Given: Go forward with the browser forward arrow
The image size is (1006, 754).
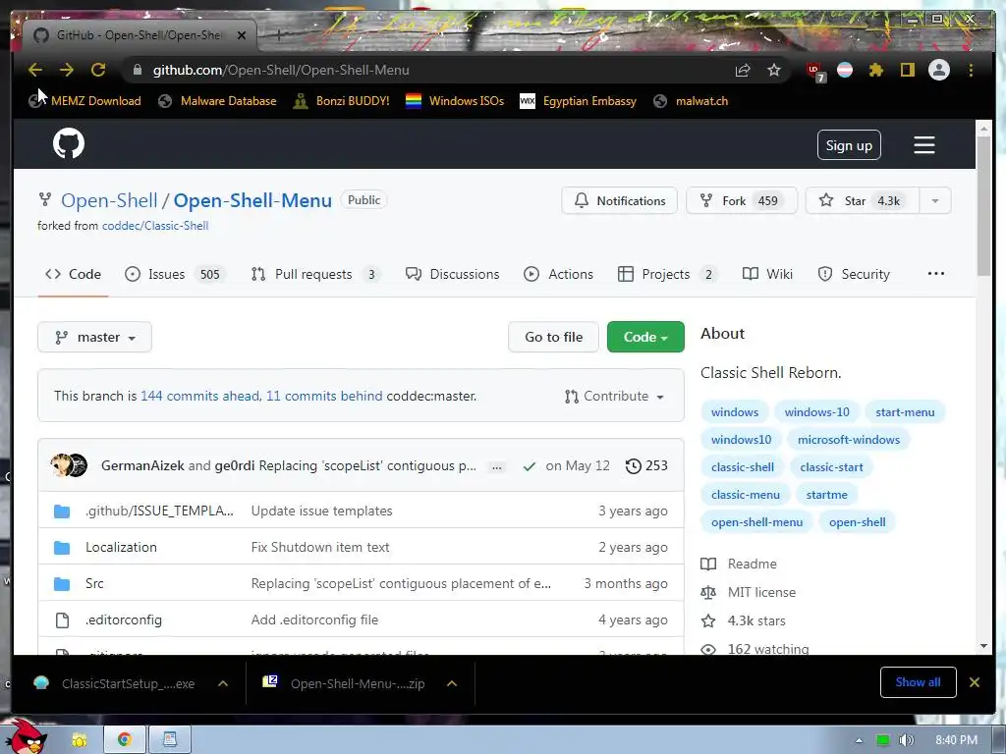Looking at the screenshot, I should coord(67,70).
